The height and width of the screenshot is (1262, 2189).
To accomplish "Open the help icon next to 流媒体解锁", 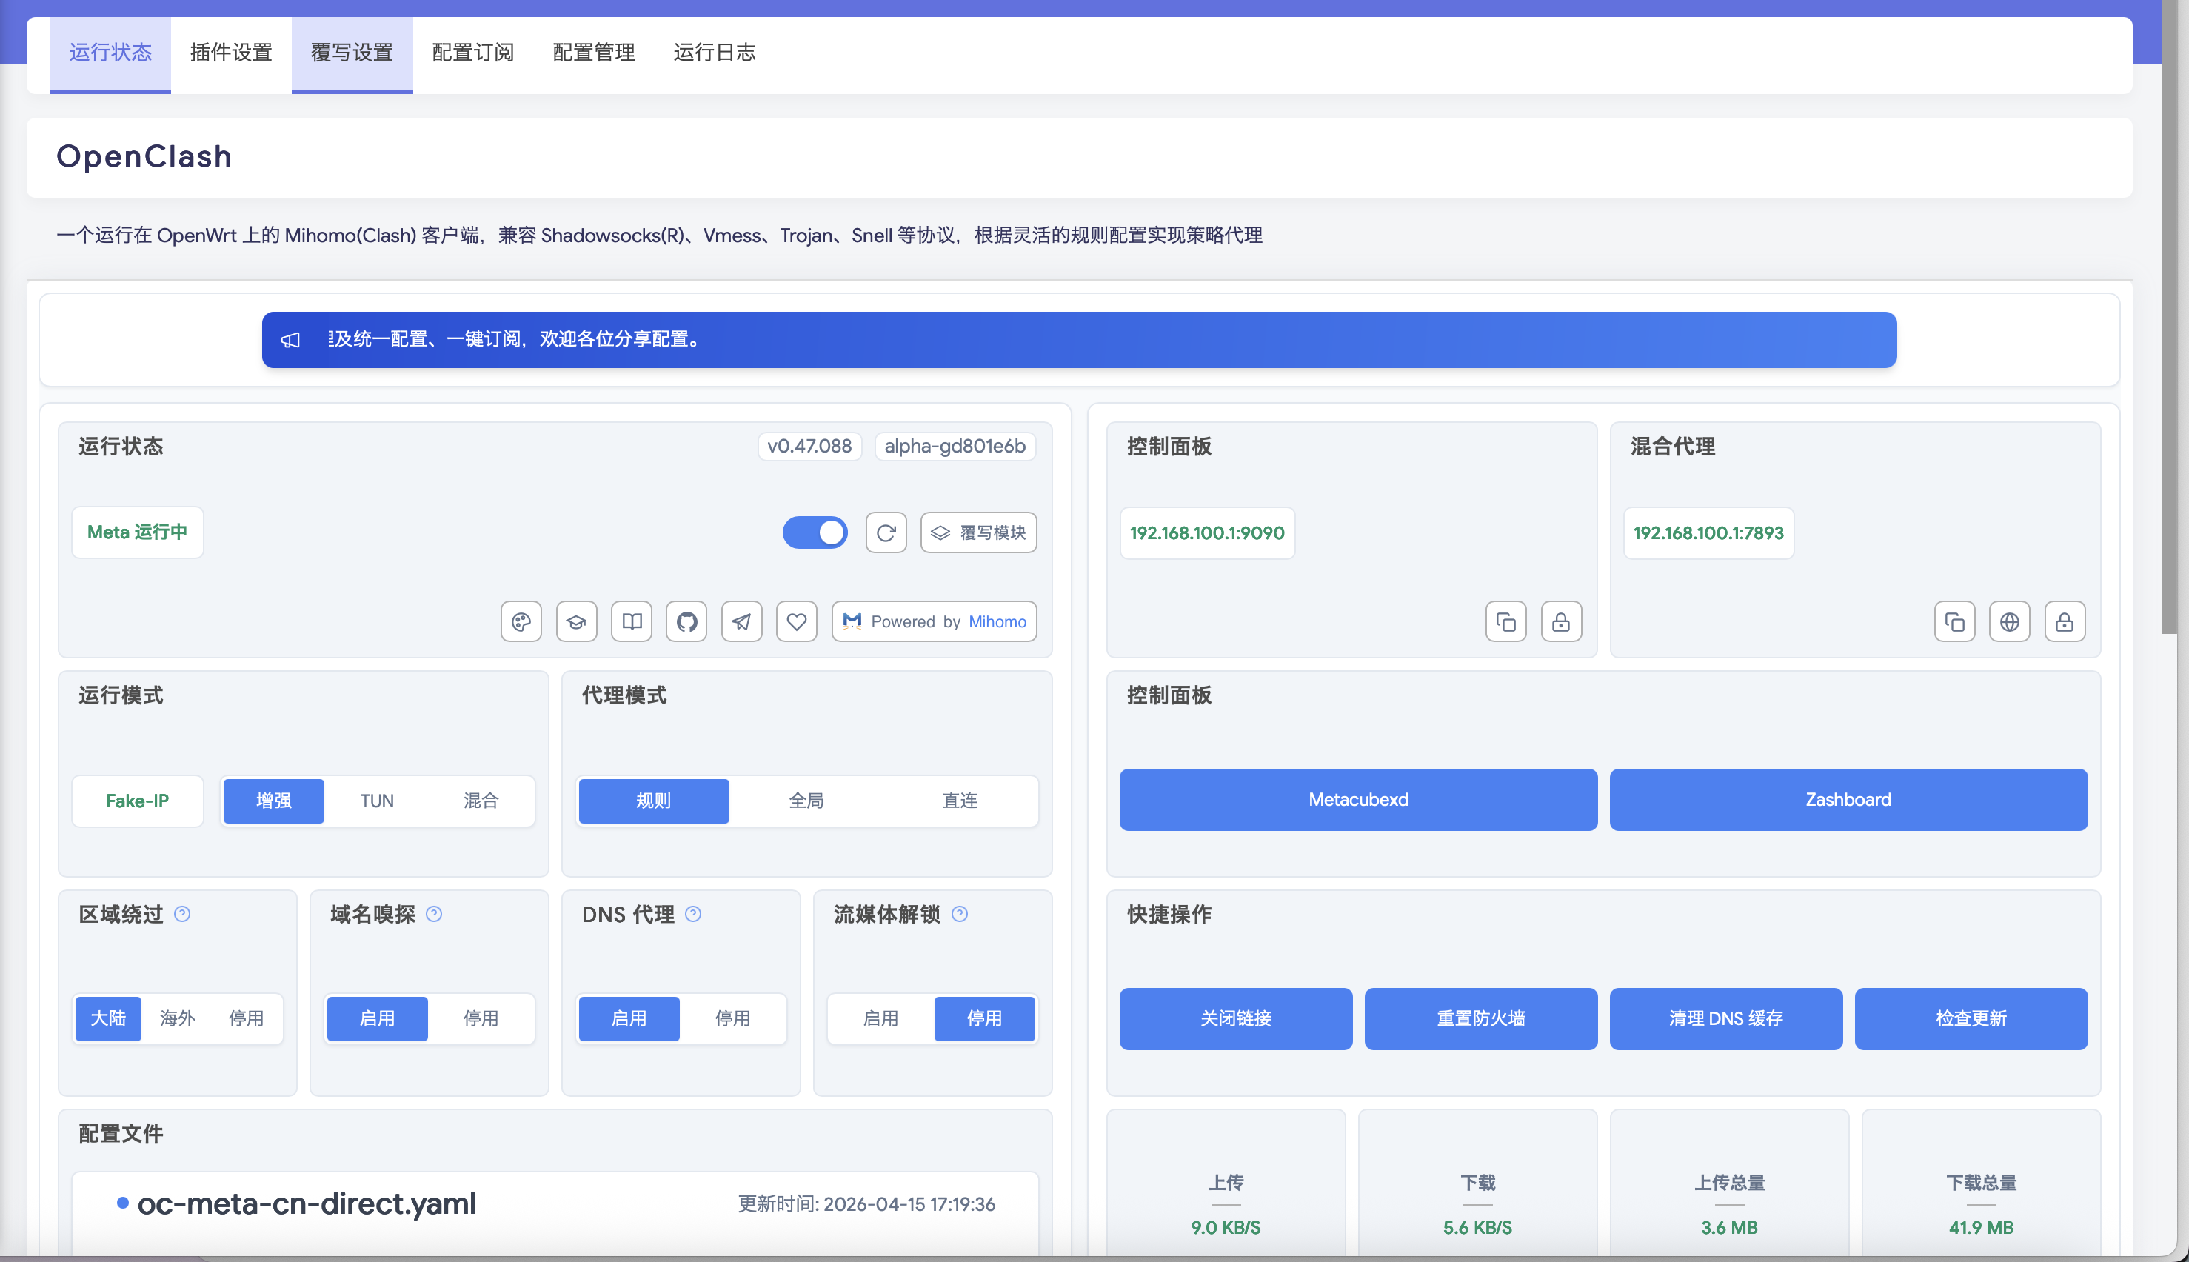I will [x=960, y=914].
